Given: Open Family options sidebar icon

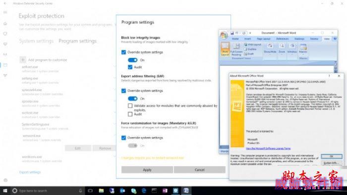Looking at the screenshot, I should click(x=5, y=75).
